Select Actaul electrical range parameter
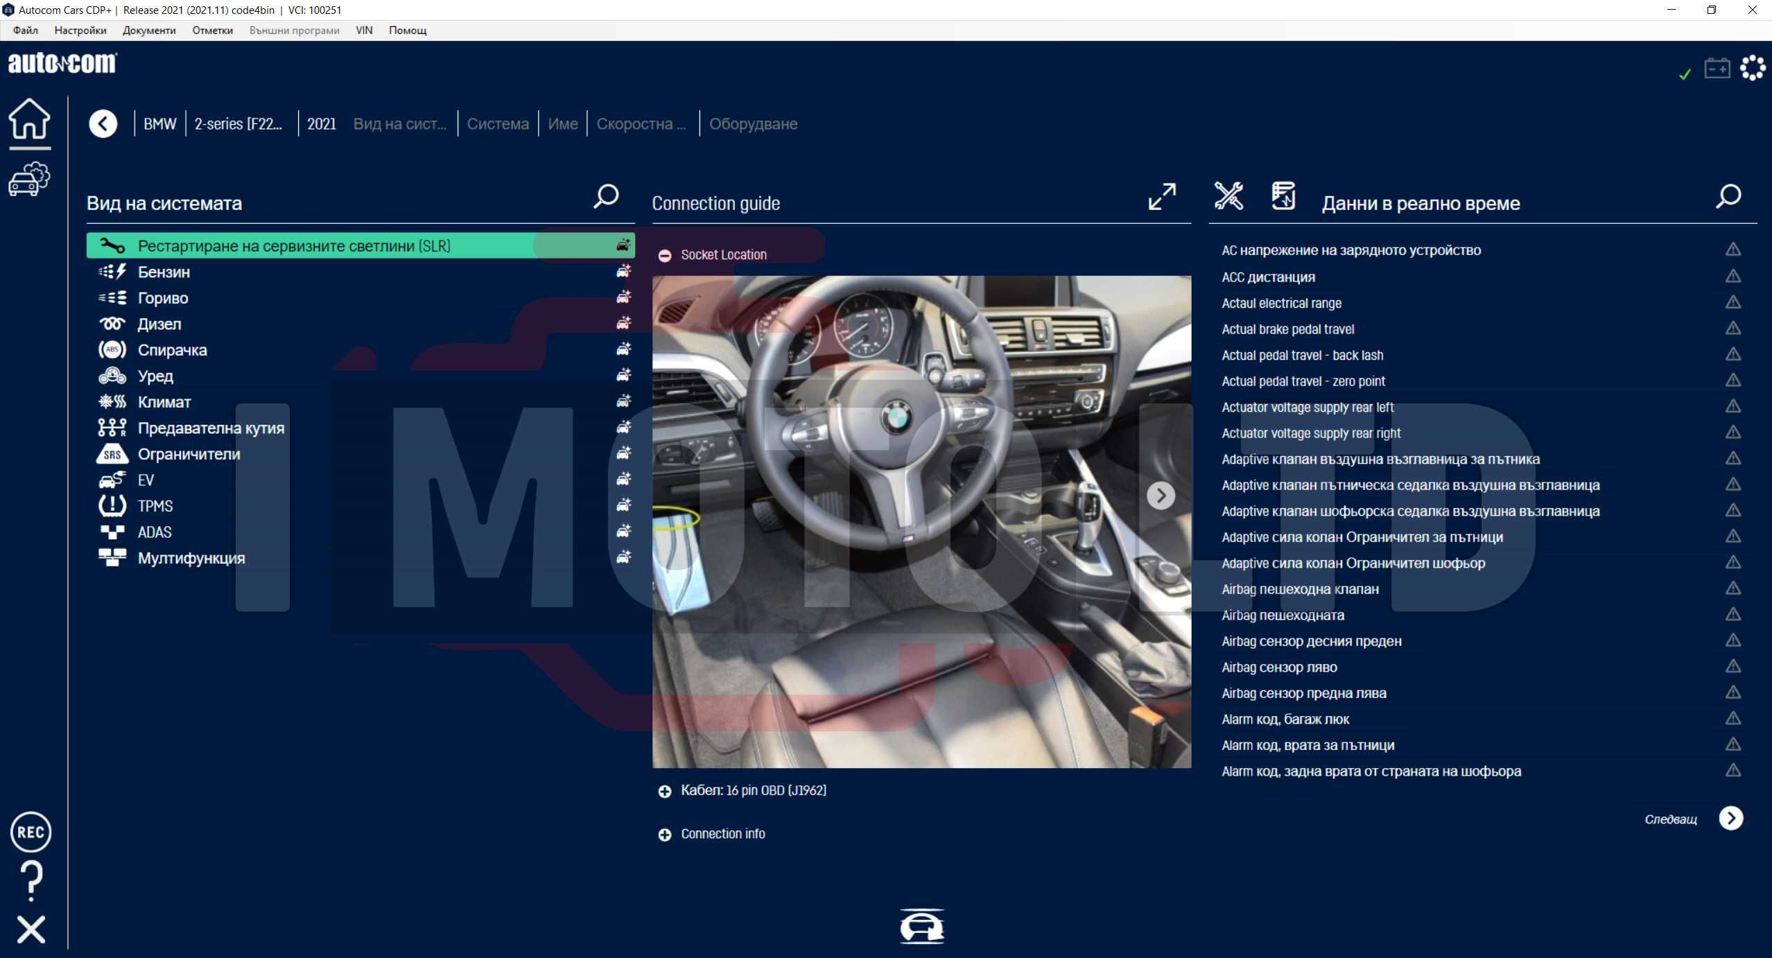This screenshot has width=1772, height=958. 1281,303
